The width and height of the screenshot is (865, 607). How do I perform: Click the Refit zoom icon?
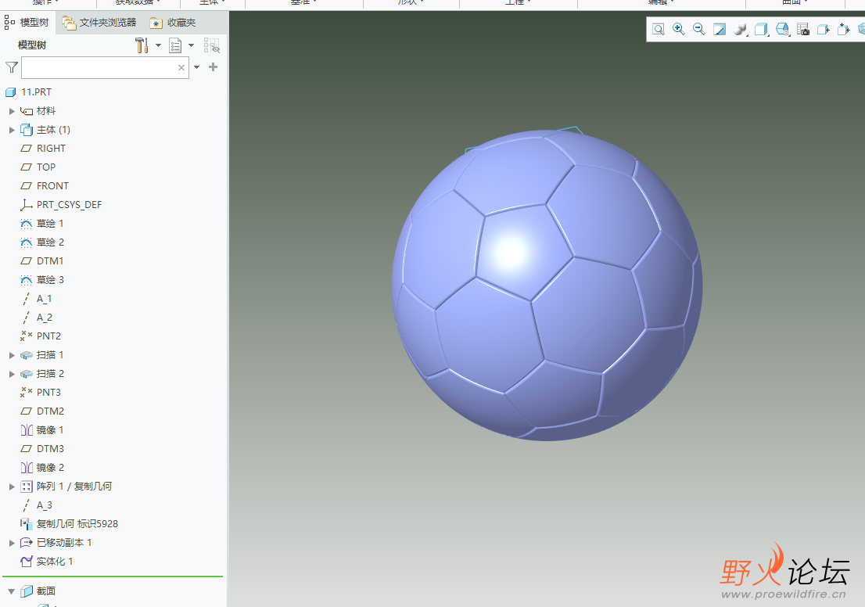coord(659,30)
